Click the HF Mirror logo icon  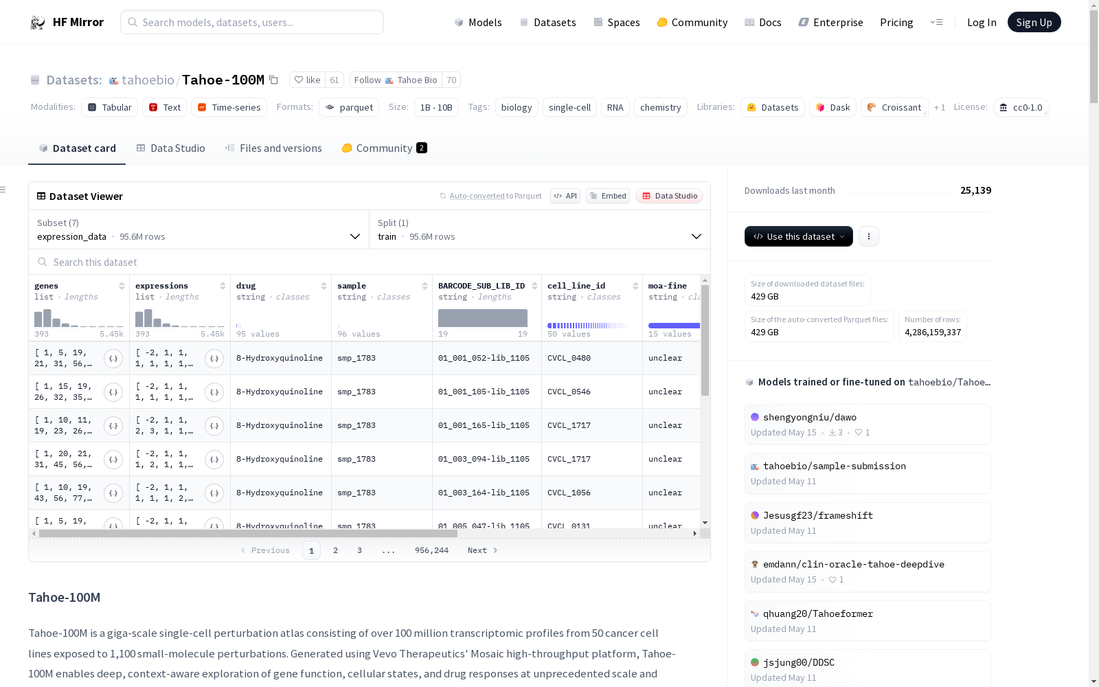38,23
